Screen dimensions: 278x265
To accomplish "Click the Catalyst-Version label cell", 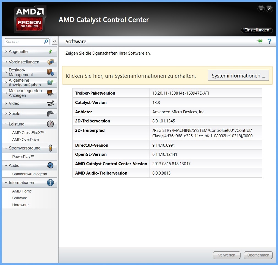I will (111, 103).
